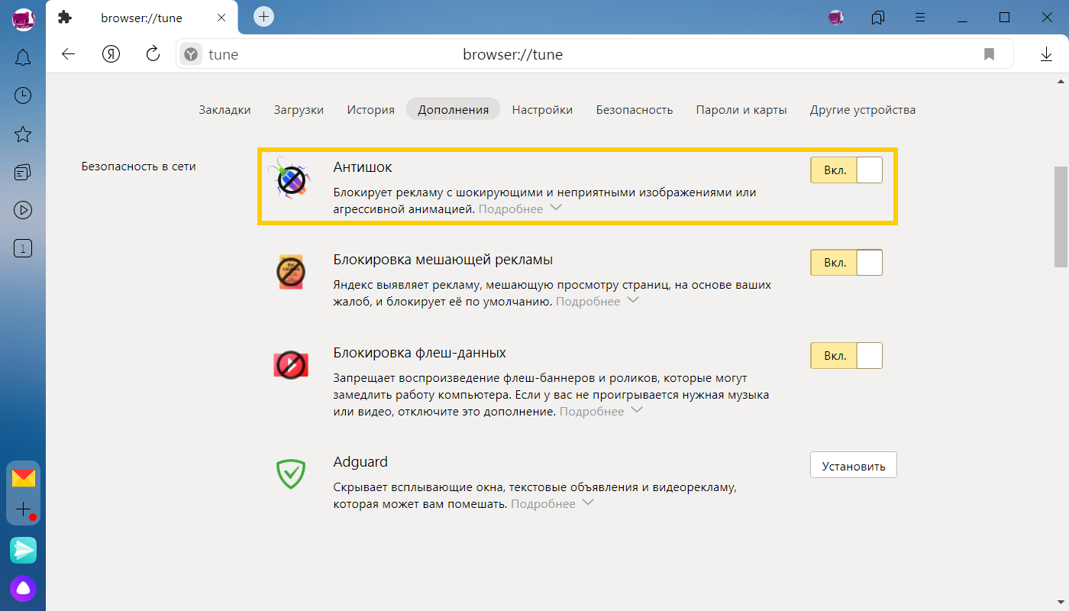Open collections icon in sidebar
The width and height of the screenshot is (1069, 611).
tap(23, 173)
